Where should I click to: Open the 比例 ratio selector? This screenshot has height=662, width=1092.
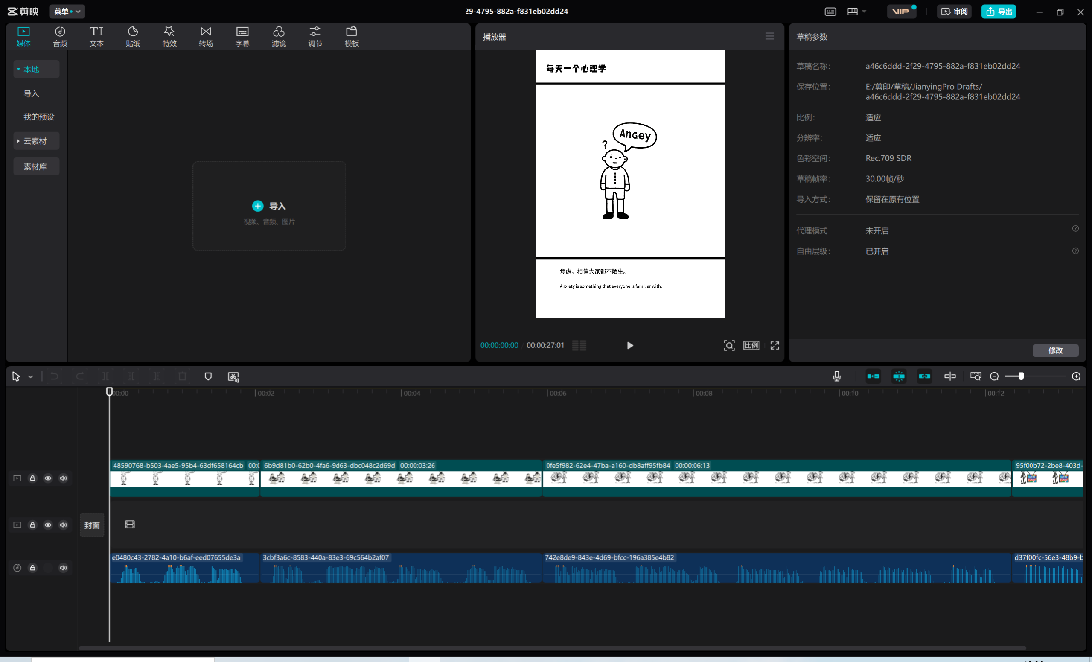751,345
